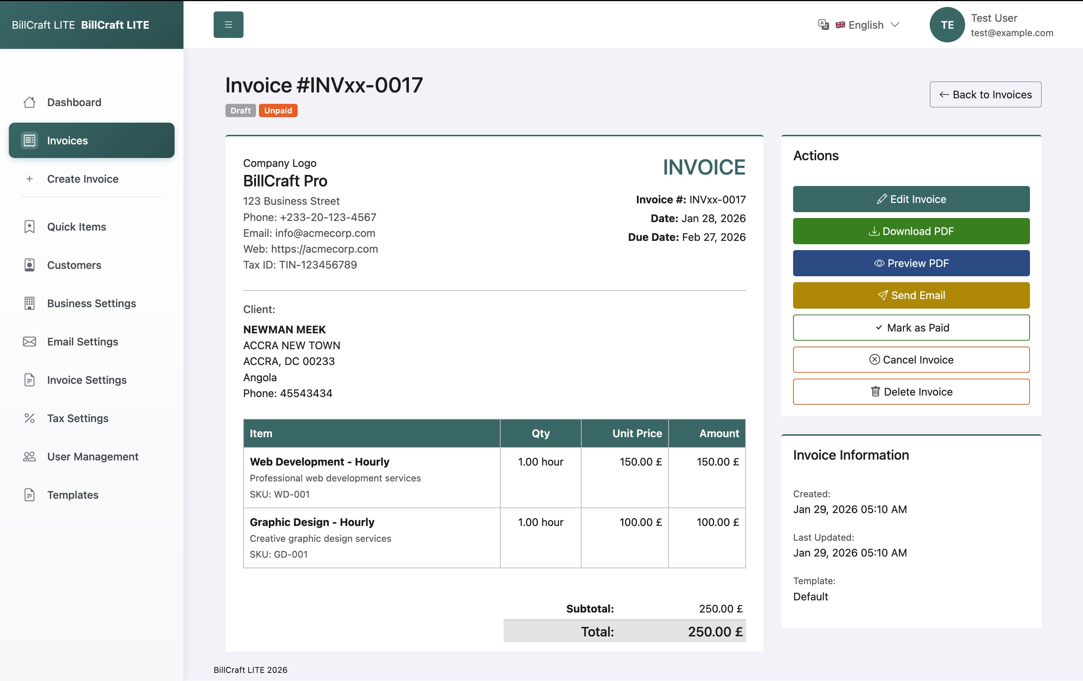Open the English language dropdown
This screenshot has width=1083, height=681.
tap(867, 25)
